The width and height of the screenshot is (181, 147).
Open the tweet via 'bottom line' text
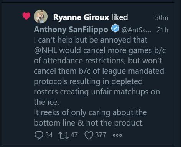pos(54,123)
